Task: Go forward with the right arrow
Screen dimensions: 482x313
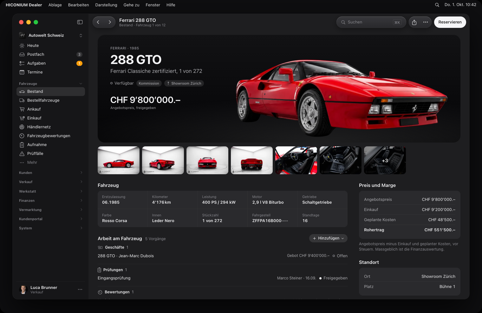Action: pyautogui.click(x=110, y=22)
